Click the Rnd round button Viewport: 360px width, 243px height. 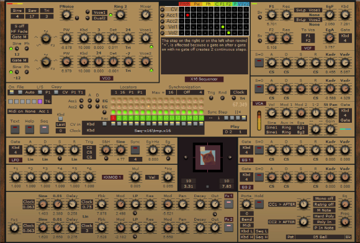222,98
